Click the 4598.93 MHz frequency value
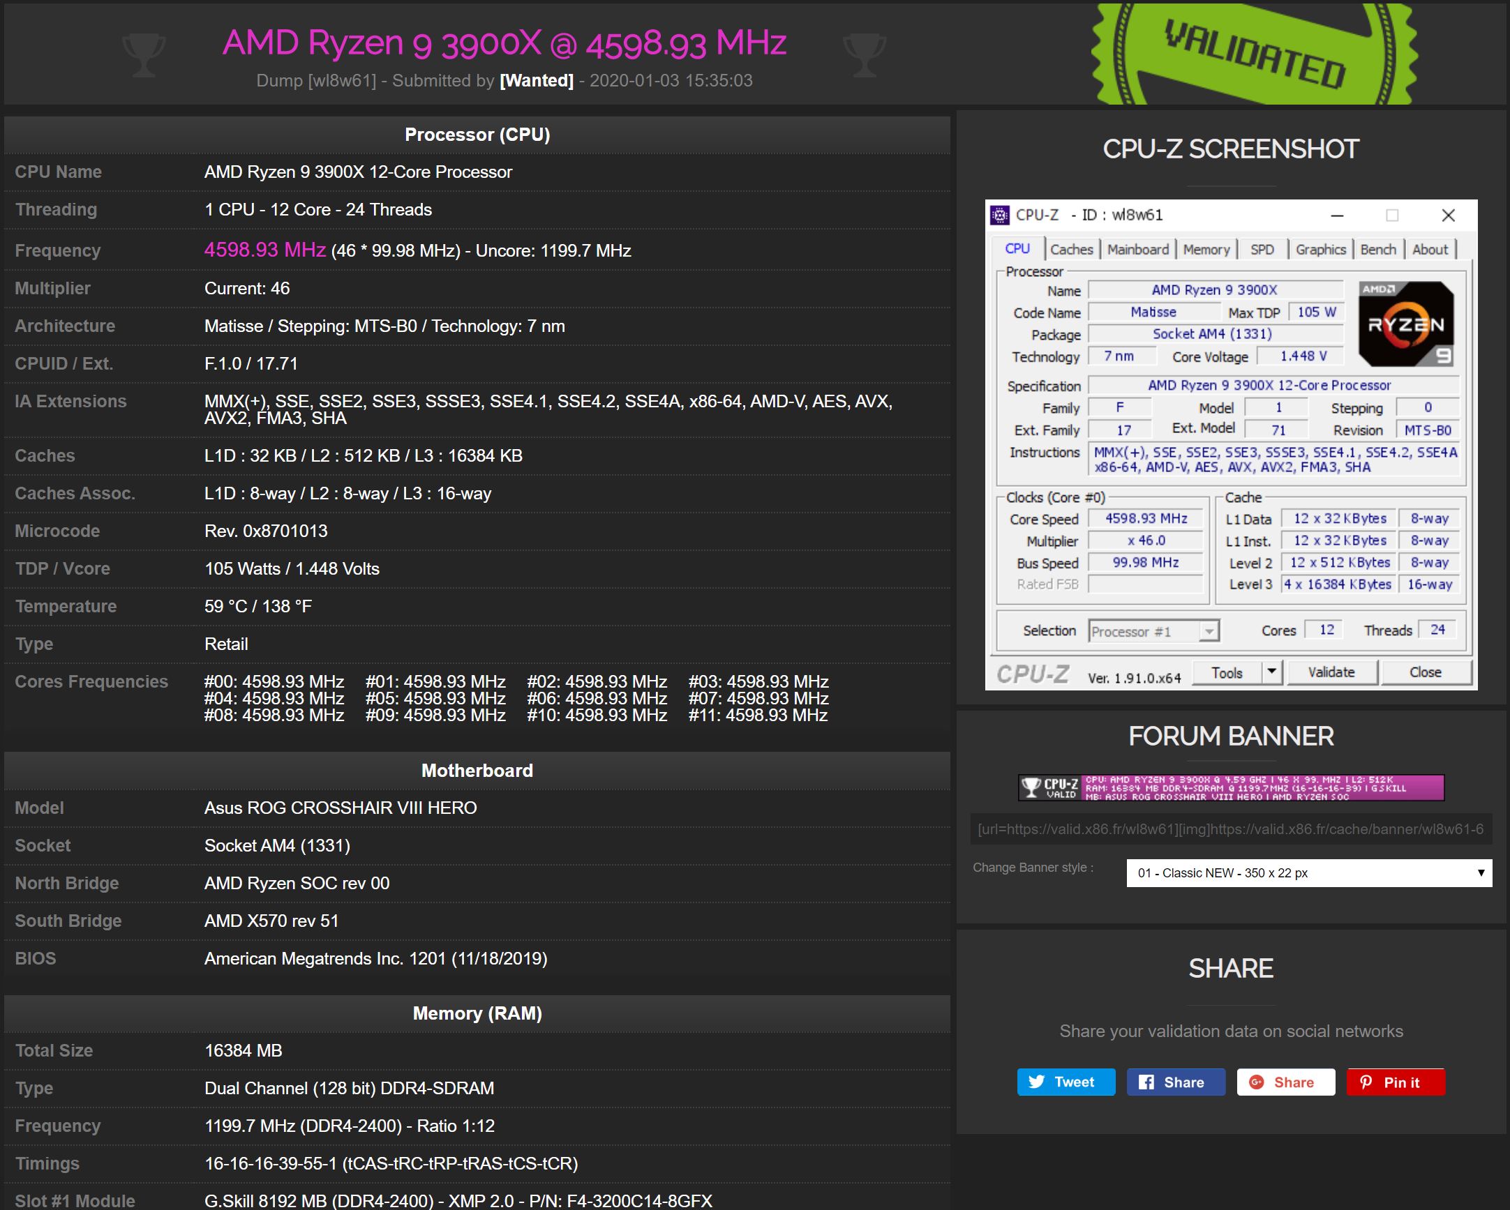 click(264, 250)
